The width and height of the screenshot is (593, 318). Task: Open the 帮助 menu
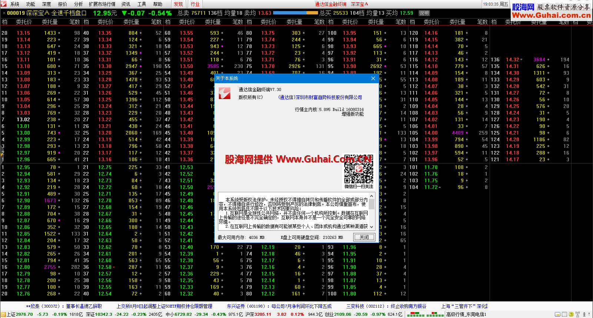[158, 4]
